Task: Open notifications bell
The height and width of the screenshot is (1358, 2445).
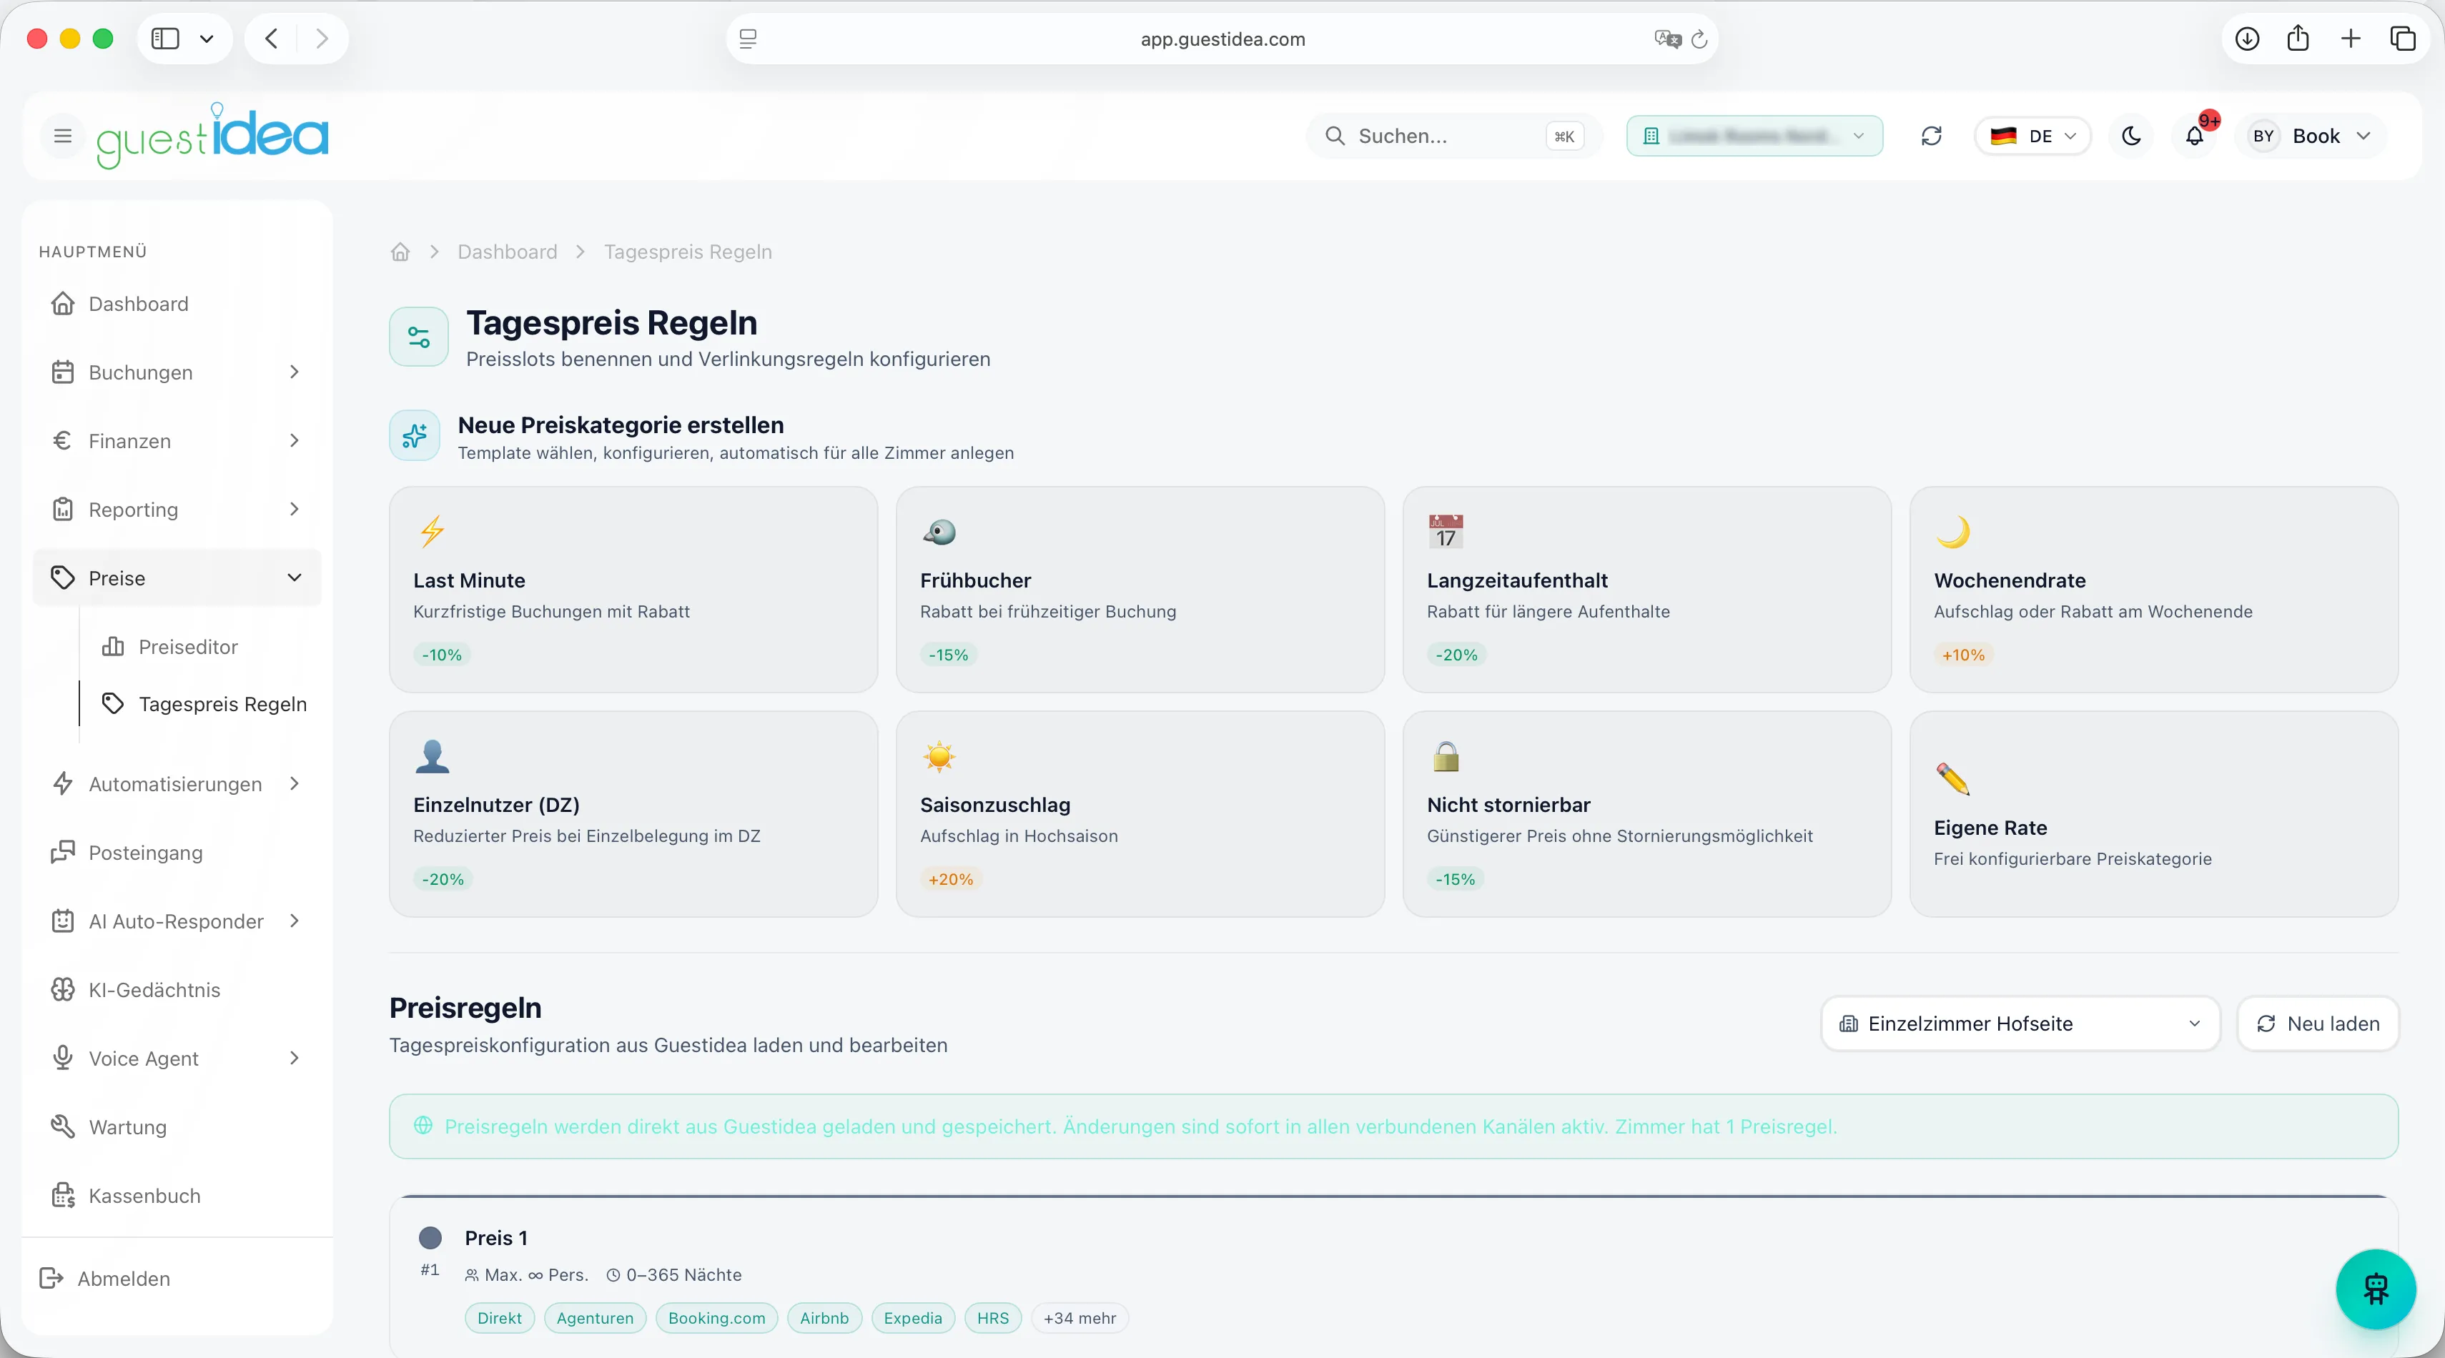Action: [2195, 136]
